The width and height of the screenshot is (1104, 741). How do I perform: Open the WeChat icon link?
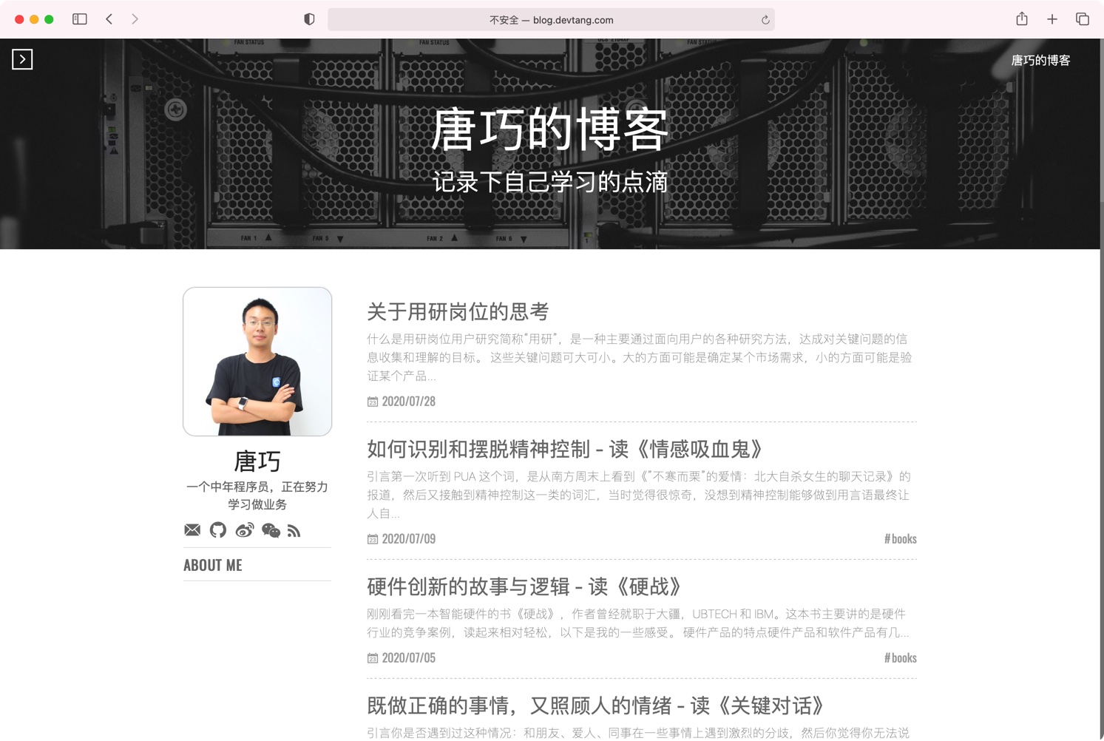271,530
